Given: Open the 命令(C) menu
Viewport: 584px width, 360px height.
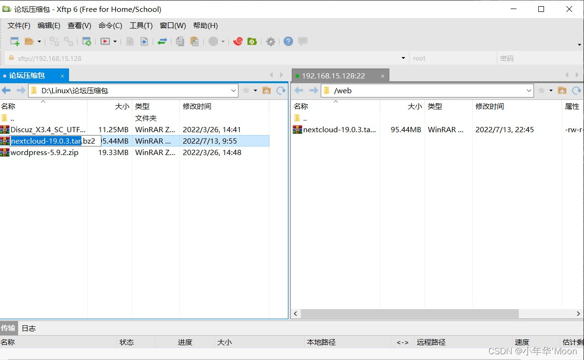Looking at the screenshot, I should [x=110, y=26].
